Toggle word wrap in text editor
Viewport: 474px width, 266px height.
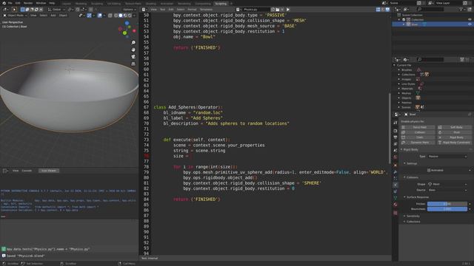(x=383, y=10)
